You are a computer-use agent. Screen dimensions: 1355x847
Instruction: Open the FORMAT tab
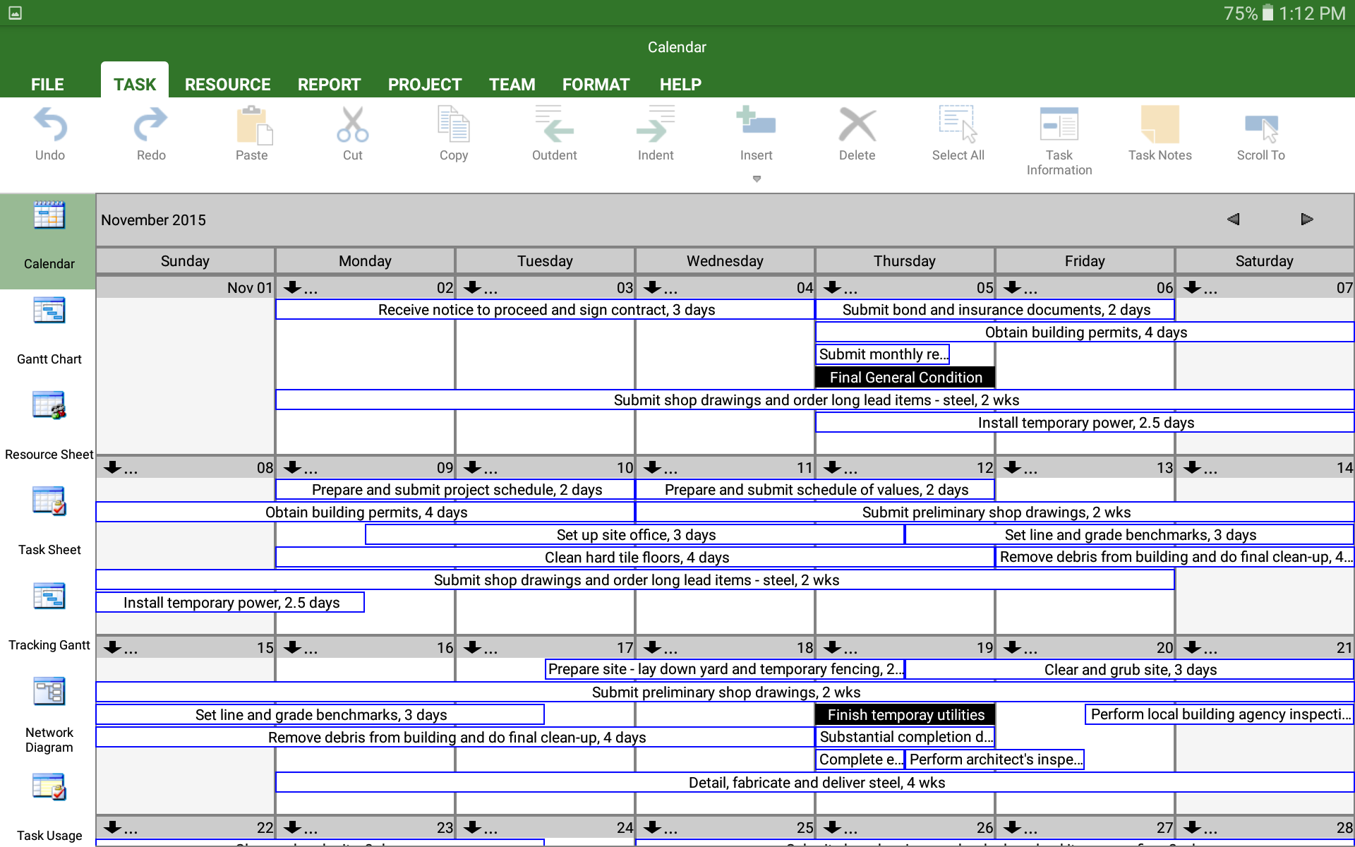pos(596,85)
